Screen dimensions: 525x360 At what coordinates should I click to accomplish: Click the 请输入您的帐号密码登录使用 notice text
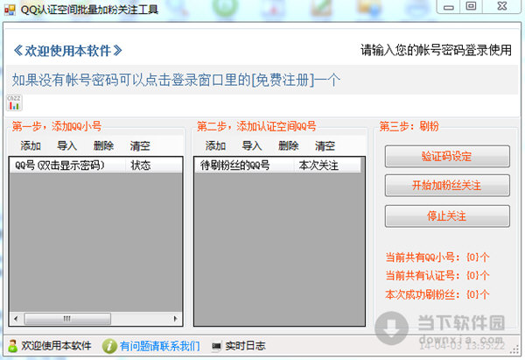pyautogui.click(x=436, y=50)
